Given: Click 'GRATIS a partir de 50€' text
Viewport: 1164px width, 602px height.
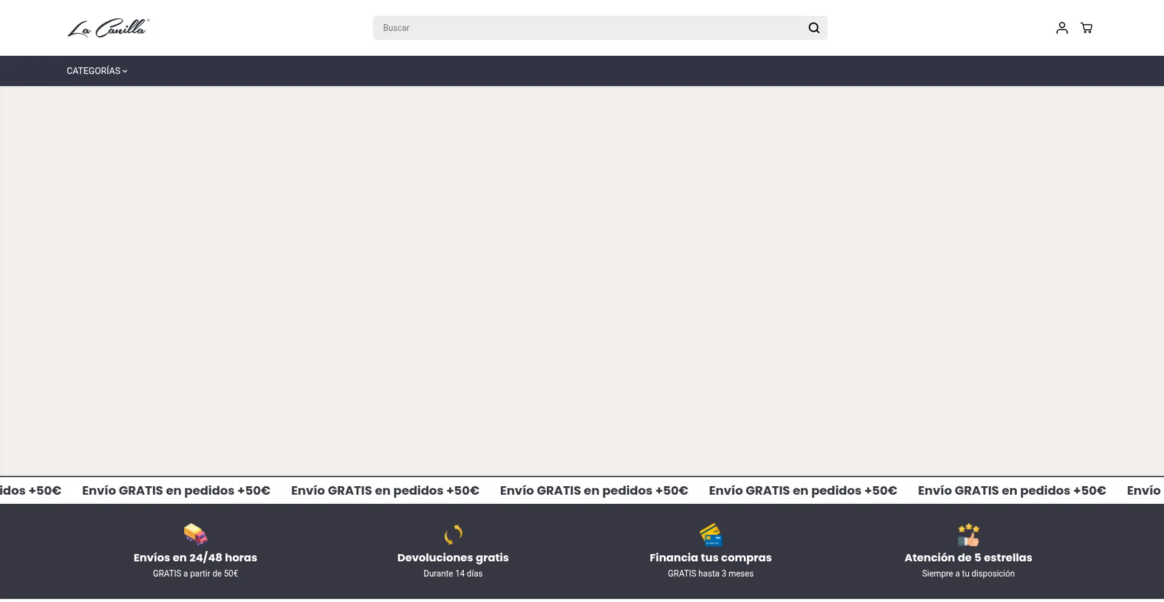Looking at the screenshot, I should coord(195,574).
